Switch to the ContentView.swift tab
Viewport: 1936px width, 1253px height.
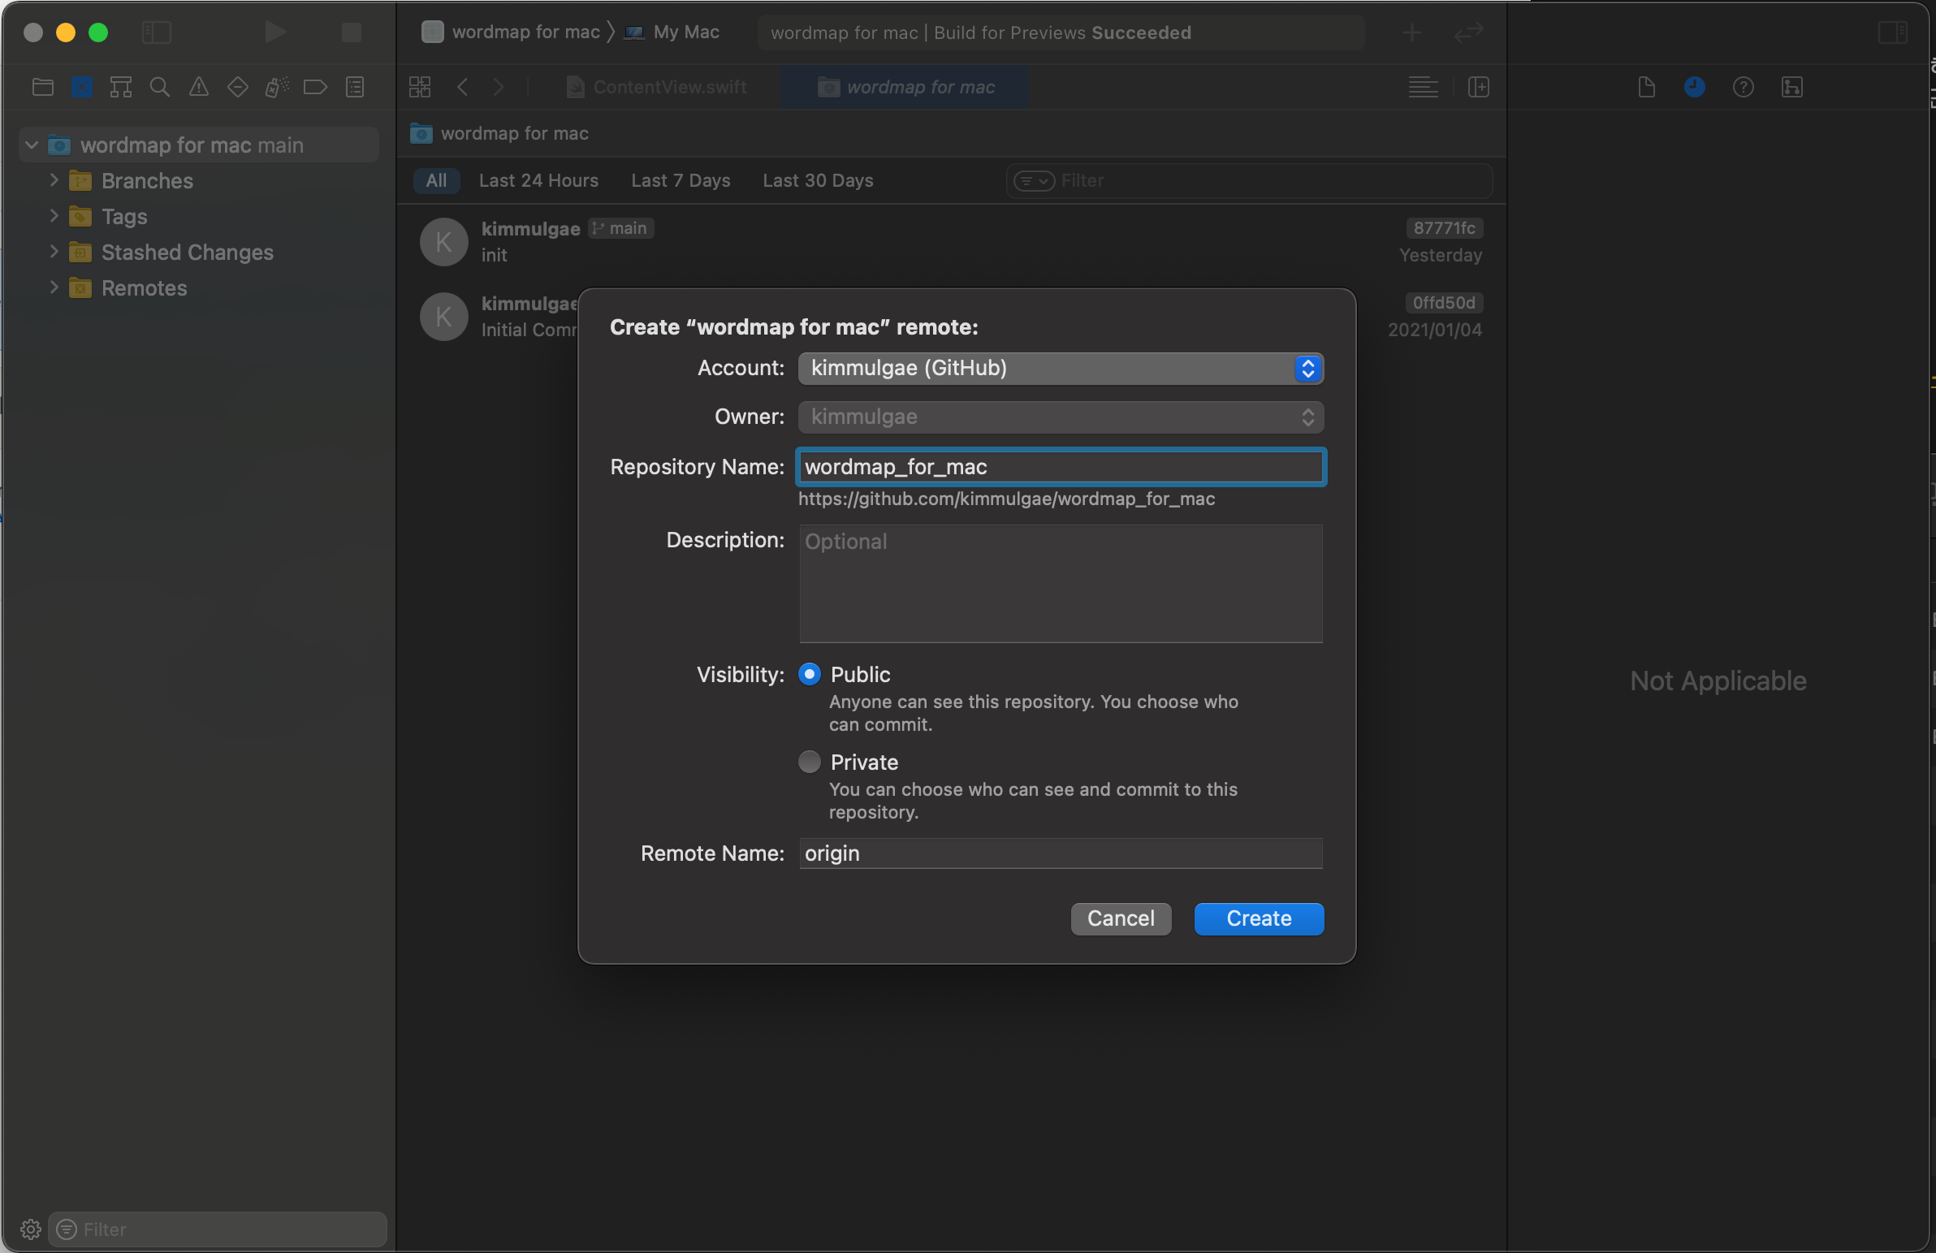point(656,87)
